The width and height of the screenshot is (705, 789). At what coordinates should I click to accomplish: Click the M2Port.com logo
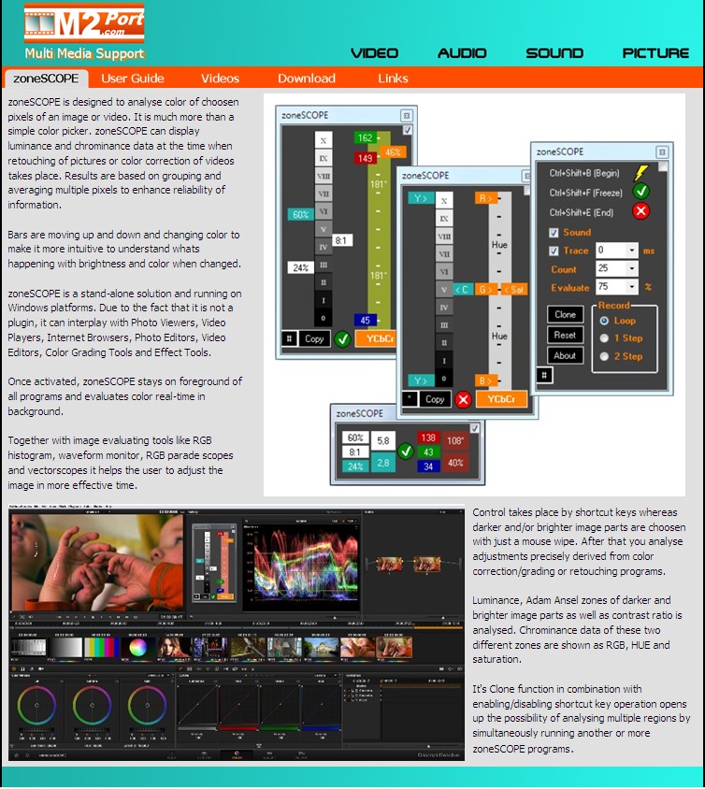[84, 23]
